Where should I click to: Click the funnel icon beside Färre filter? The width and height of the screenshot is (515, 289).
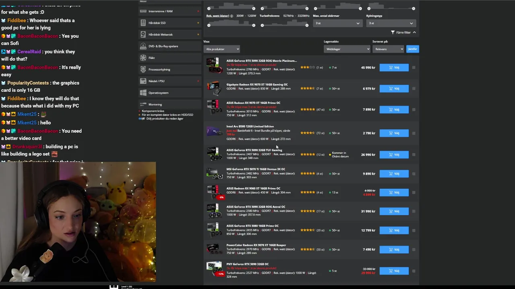[393, 33]
